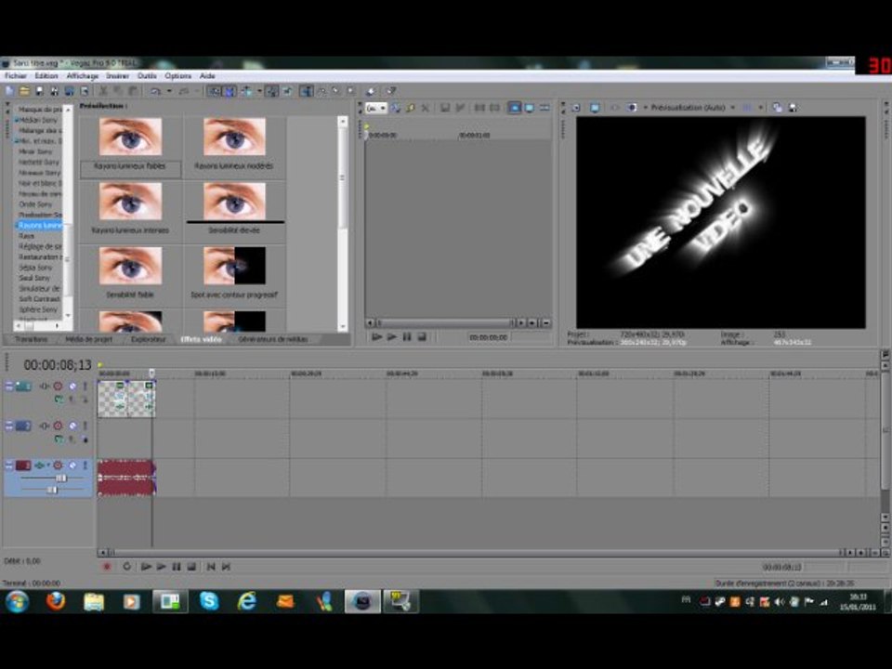Screen dimensions: 892x669
Task: Click preview on external monitor icon
Action: 595,107
